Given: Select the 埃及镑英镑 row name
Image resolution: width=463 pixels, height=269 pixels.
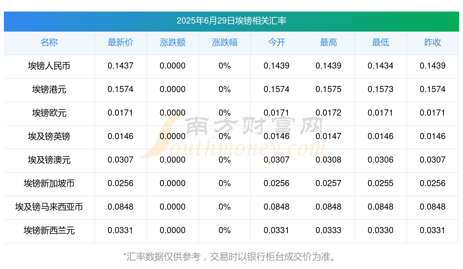Looking at the screenshot, I should click(49, 136).
